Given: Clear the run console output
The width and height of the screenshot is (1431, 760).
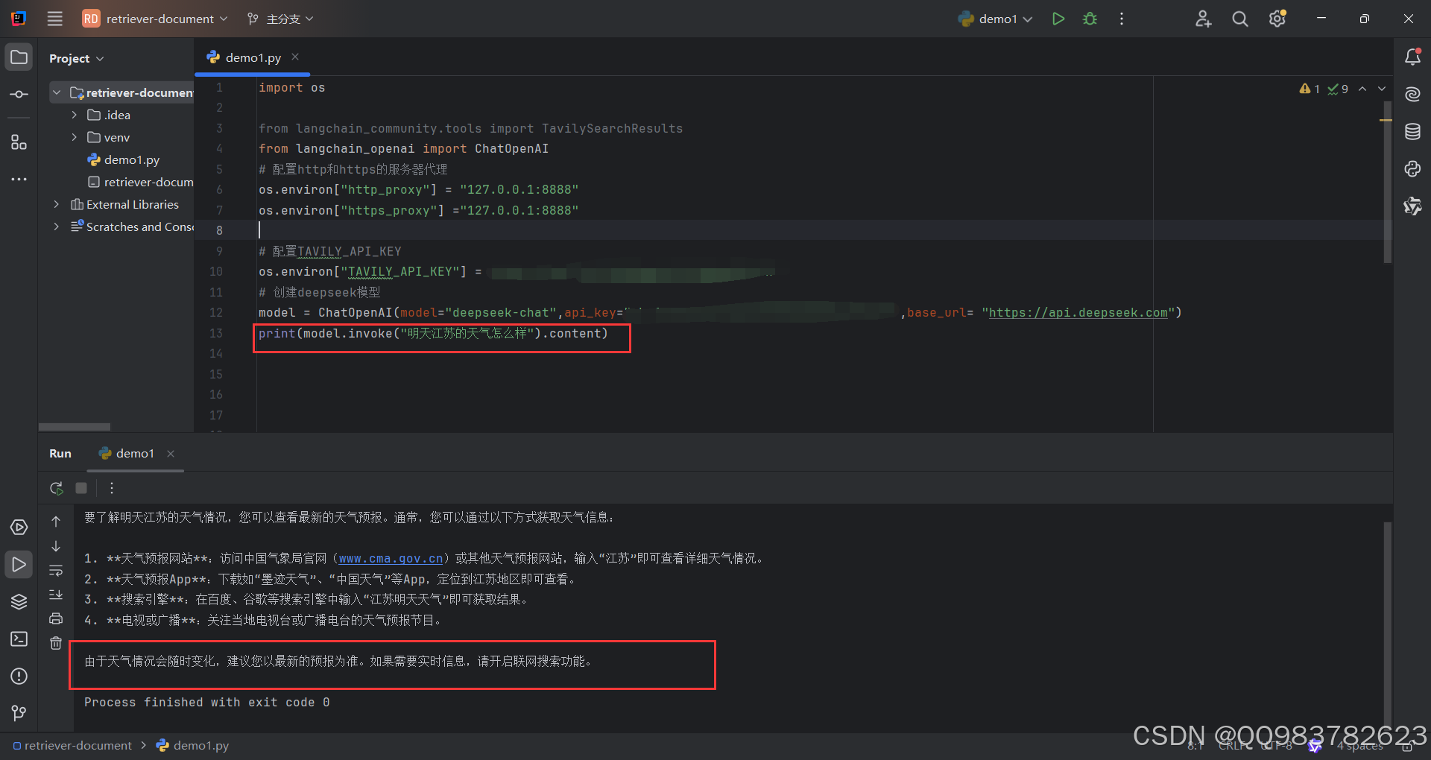Looking at the screenshot, I should pyautogui.click(x=55, y=643).
